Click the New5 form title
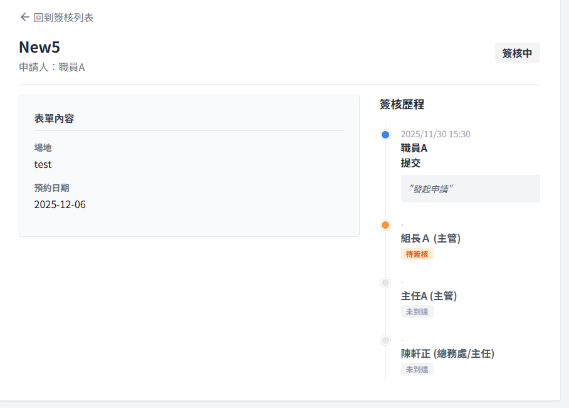This screenshot has height=408, width=569. [x=39, y=47]
